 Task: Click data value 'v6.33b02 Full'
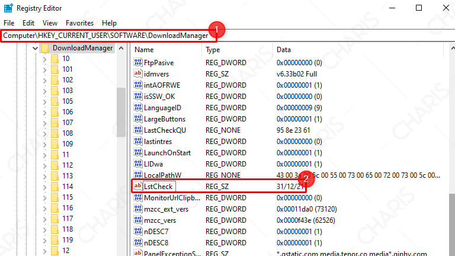[x=297, y=74]
